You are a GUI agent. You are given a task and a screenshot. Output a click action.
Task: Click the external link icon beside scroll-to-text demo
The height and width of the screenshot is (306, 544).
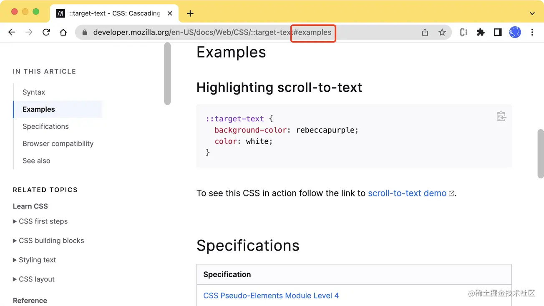[451, 193]
